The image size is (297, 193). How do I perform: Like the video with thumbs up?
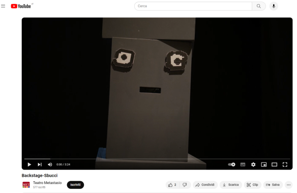pyautogui.click(x=172, y=185)
